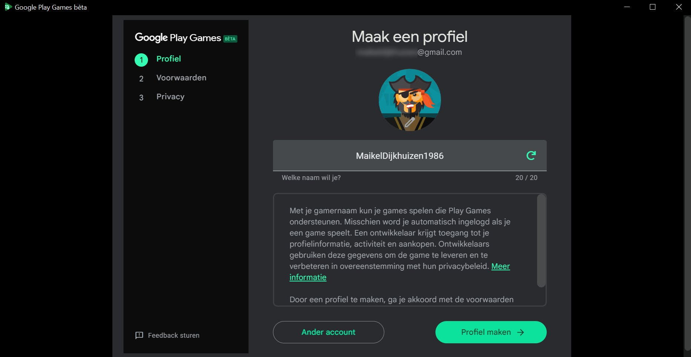This screenshot has width=691, height=357.
Task: Click the BÈTA badge next to logo
Action: (x=230, y=39)
